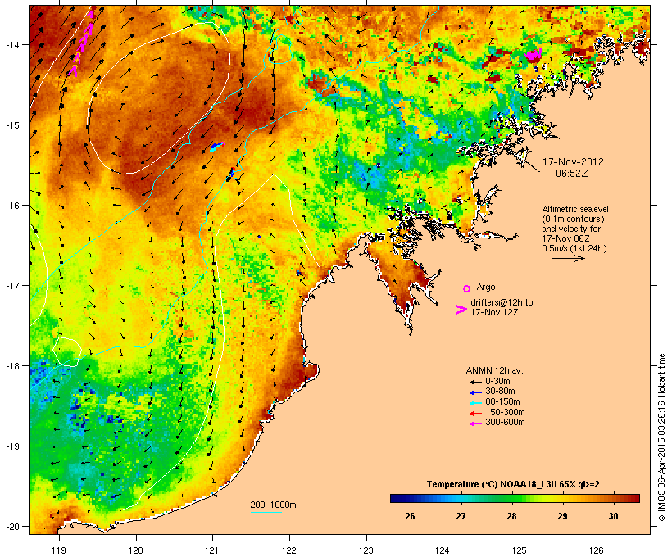Click the red 150-300m legend arrow
672x557 pixels.
tap(475, 414)
